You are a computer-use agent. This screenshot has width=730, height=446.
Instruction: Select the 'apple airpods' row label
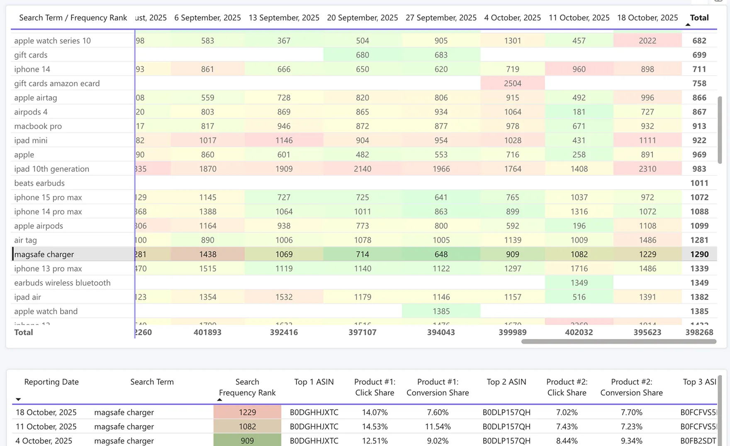click(x=39, y=226)
